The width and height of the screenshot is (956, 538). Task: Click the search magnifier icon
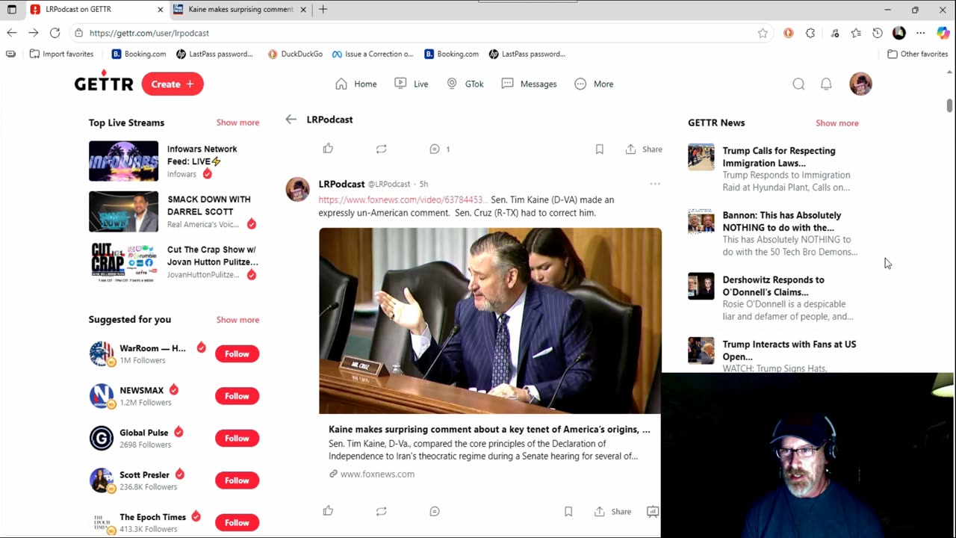click(798, 84)
